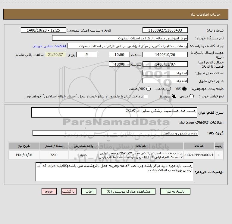Click the طبقه بندی موضوعی label
Screen dimensions: 232x224
click(208, 89)
